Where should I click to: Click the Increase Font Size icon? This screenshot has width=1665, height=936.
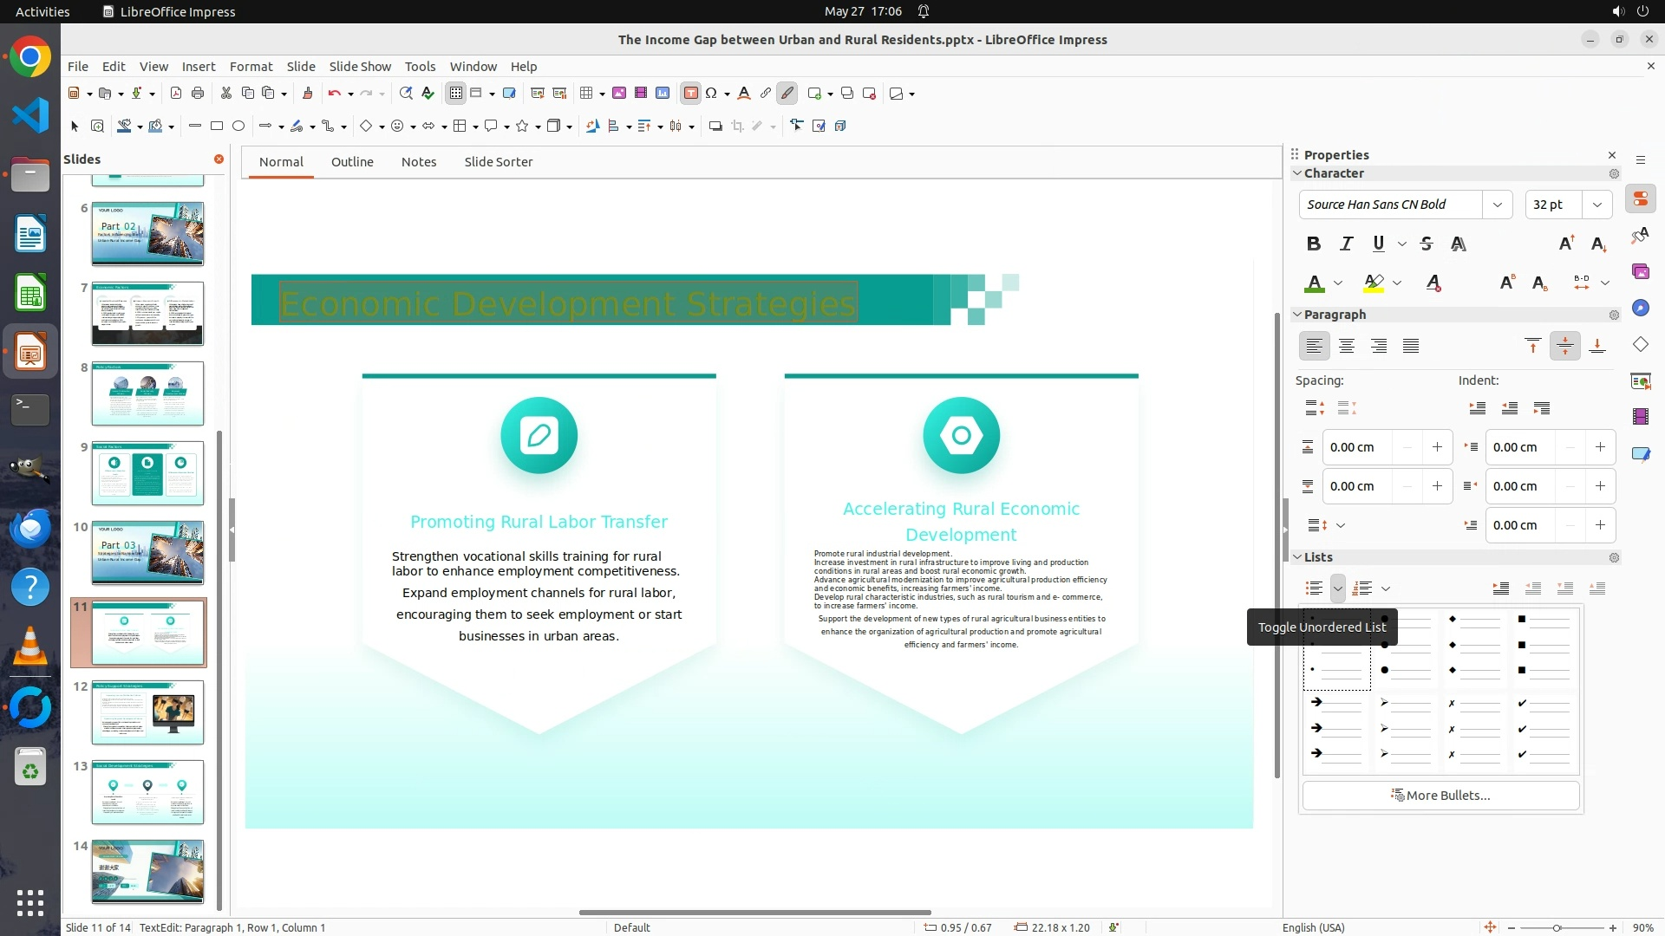[x=1566, y=244]
